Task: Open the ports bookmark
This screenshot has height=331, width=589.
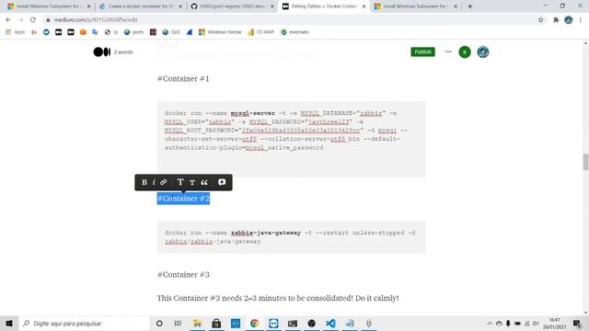Action: point(133,32)
